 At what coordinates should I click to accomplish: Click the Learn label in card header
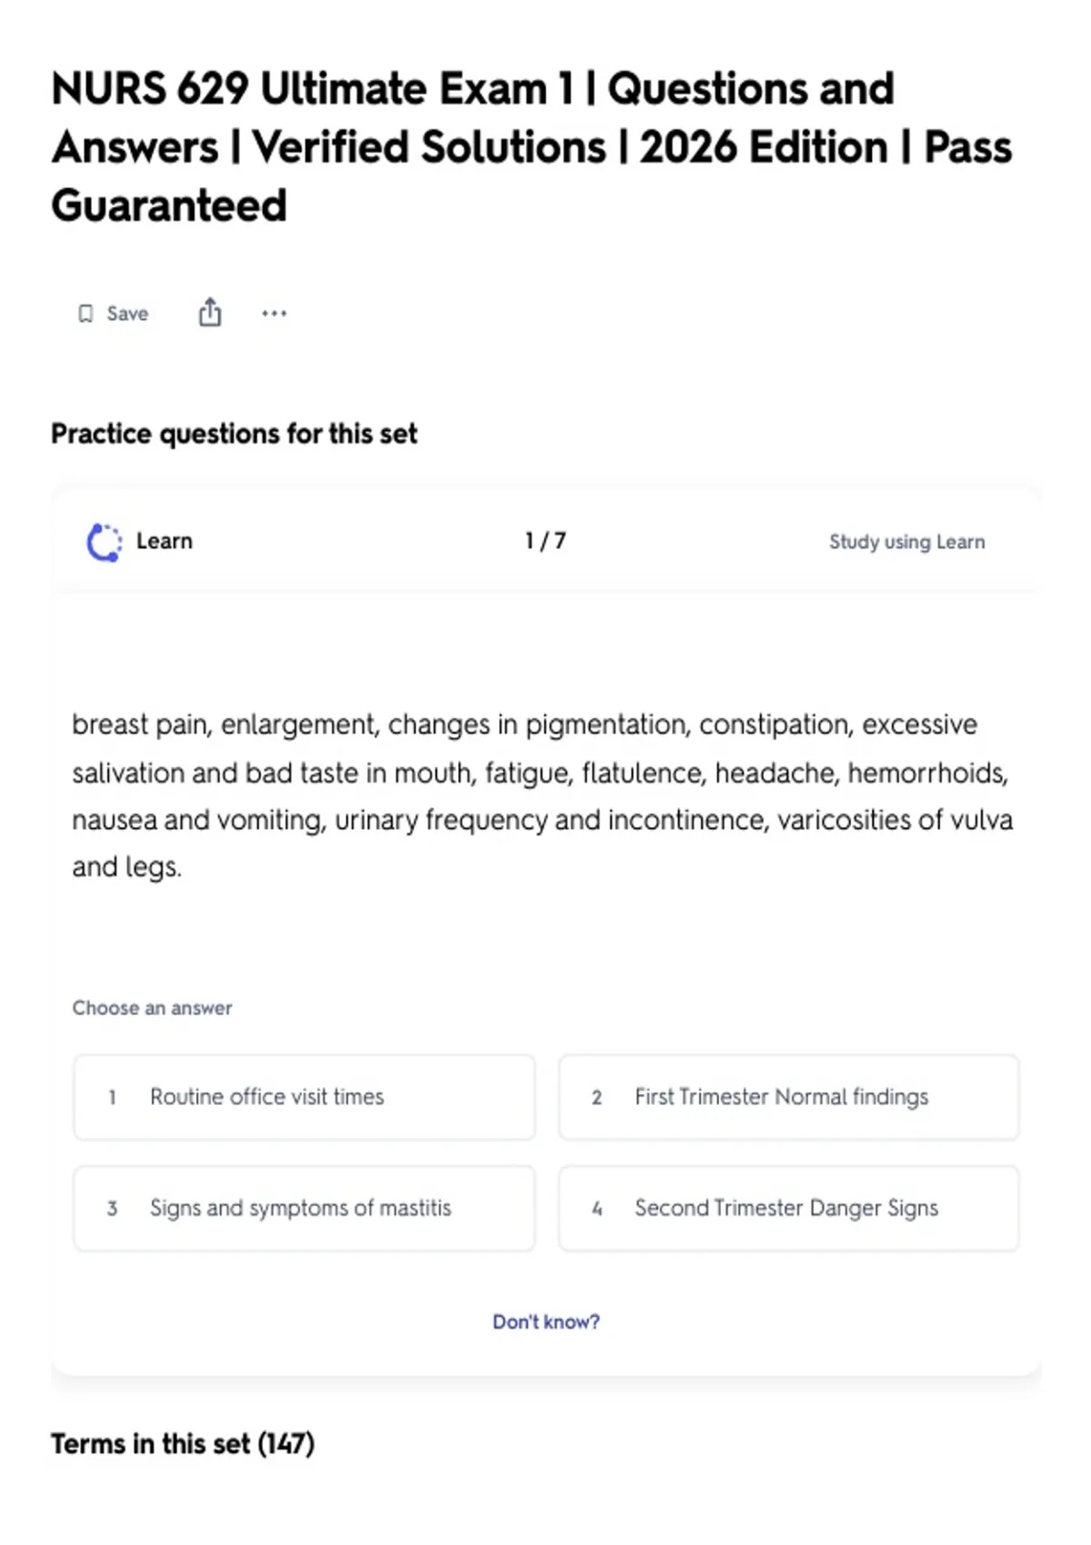tap(165, 541)
